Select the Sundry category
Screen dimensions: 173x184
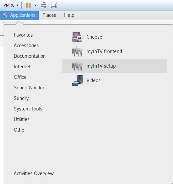[x=21, y=98]
